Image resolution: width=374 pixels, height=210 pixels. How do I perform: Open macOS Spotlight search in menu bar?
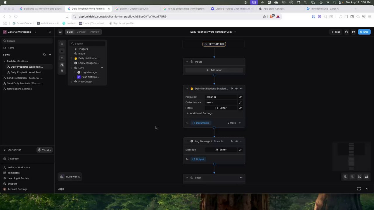pos(335,2)
